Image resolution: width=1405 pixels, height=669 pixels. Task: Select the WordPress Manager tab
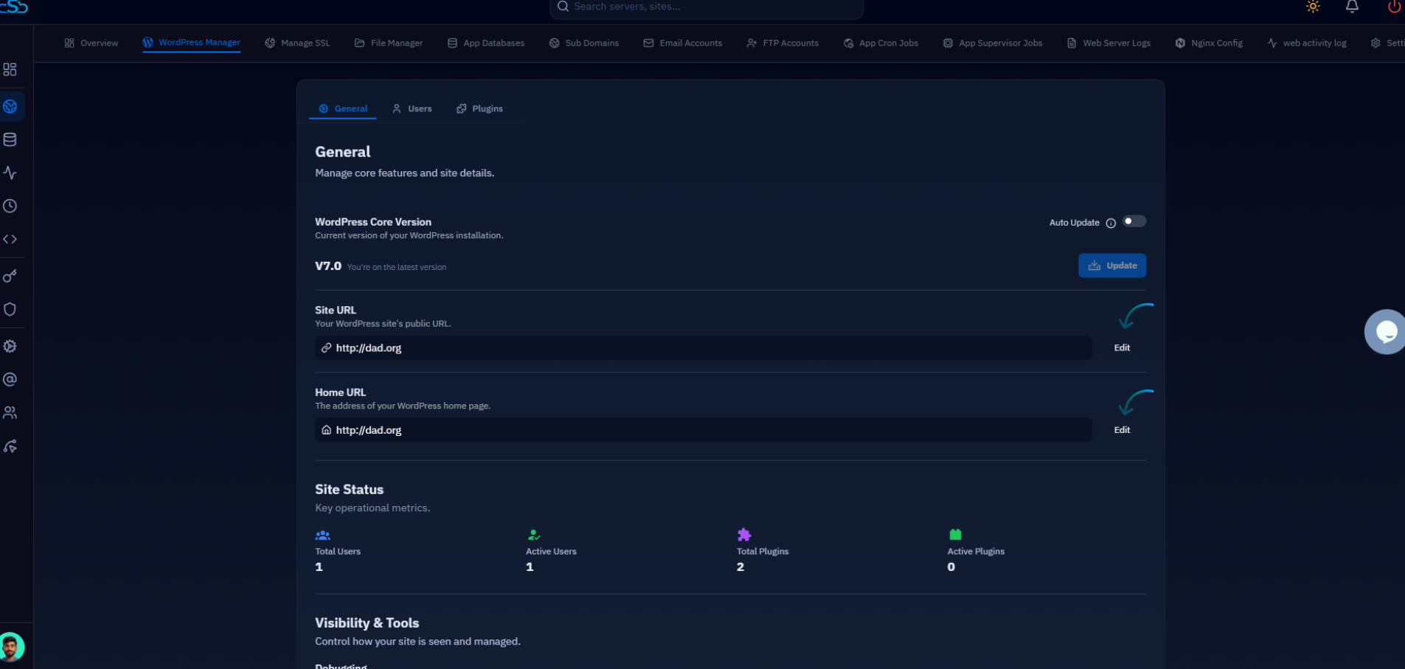tap(192, 43)
